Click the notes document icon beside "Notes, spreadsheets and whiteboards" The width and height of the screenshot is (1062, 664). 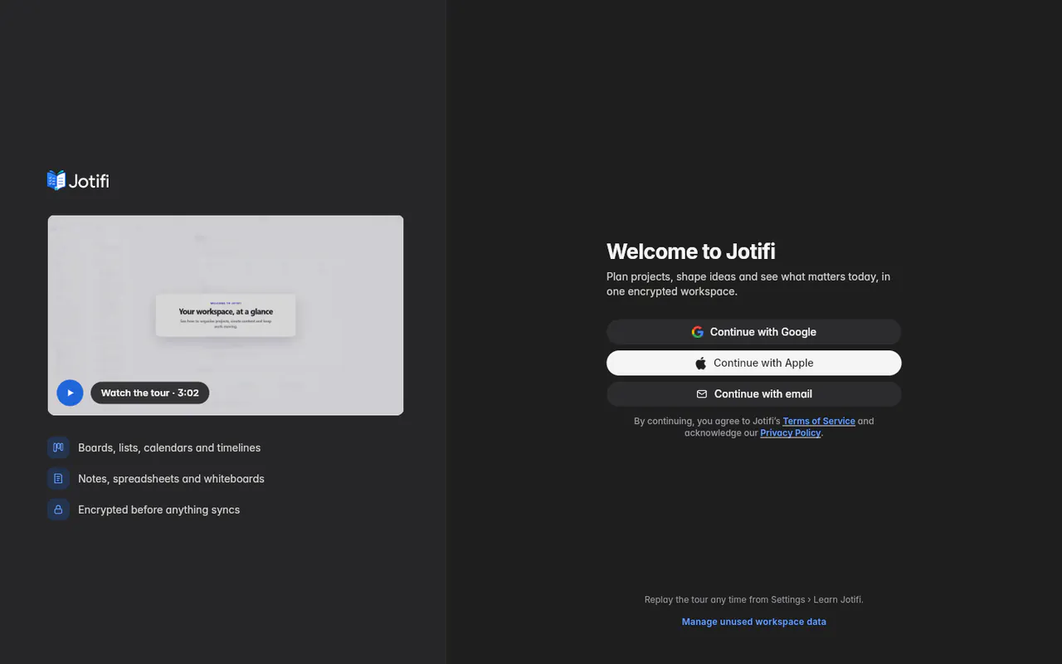(x=58, y=479)
